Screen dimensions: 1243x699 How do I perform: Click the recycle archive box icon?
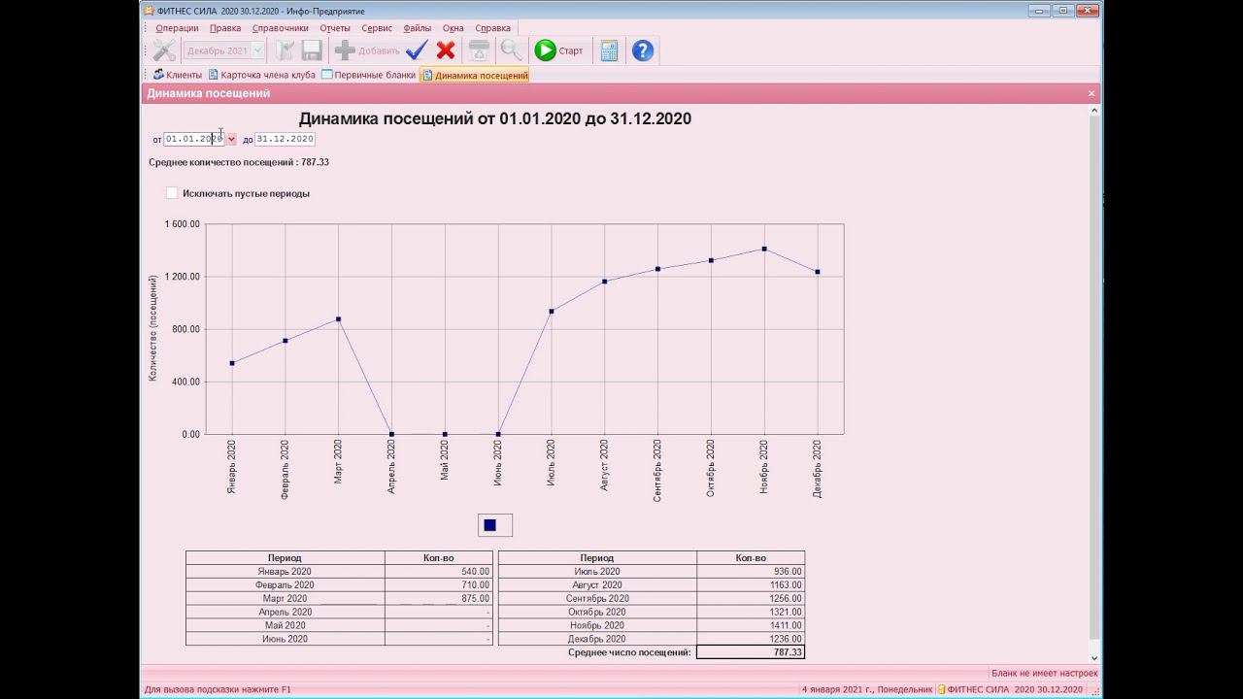tap(480, 50)
